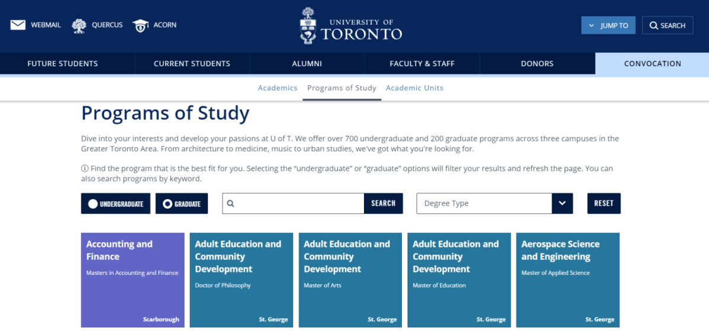Click the ACORN link text
This screenshot has height=332, width=709.
165,25
